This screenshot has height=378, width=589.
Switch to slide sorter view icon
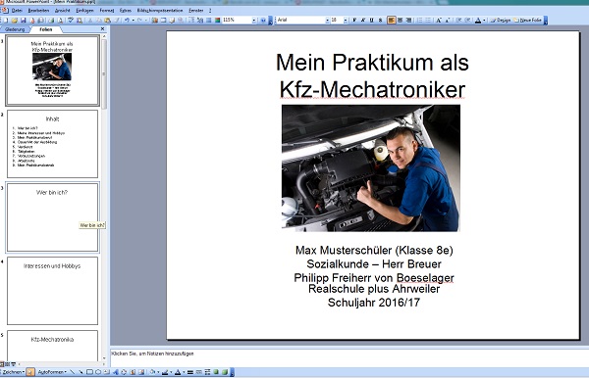[x=7, y=363]
